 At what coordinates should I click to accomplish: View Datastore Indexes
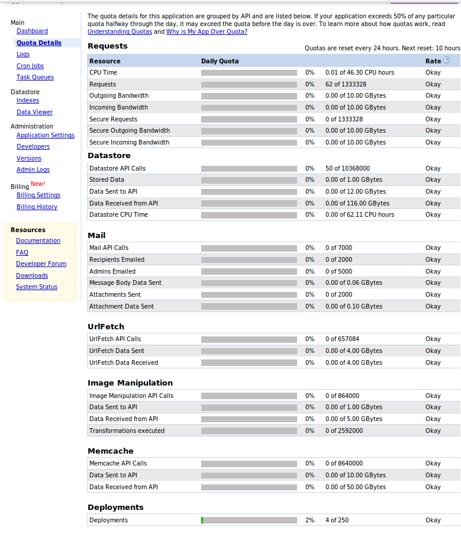tap(28, 101)
